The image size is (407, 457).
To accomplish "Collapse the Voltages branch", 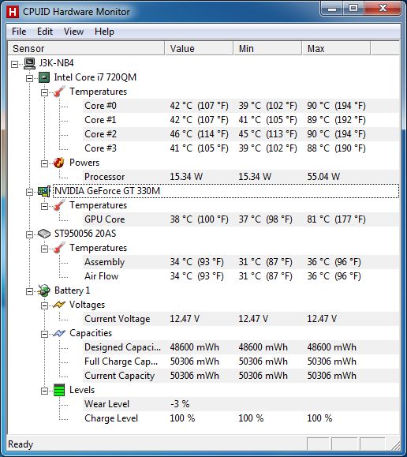I will coord(44,305).
